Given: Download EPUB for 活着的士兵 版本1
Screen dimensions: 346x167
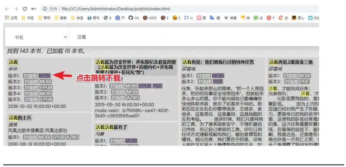Looking at the screenshot, I should (58, 137).
